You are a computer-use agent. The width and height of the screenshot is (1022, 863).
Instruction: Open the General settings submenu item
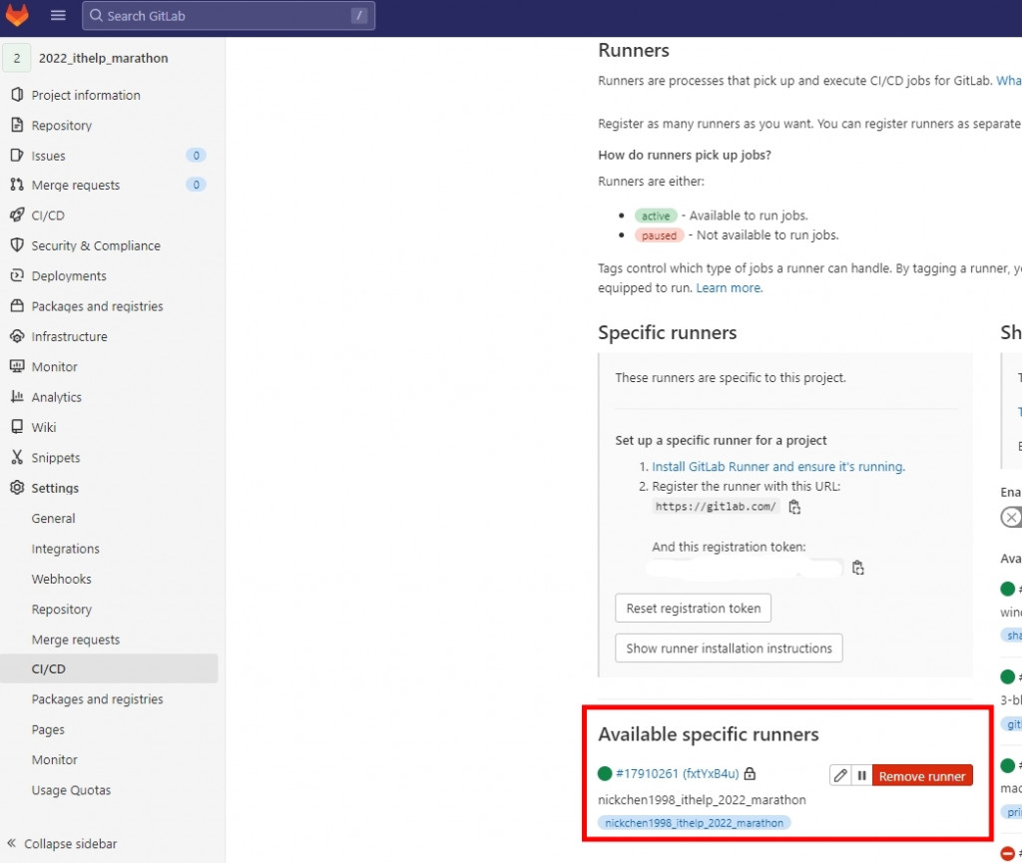pos(54,519)
